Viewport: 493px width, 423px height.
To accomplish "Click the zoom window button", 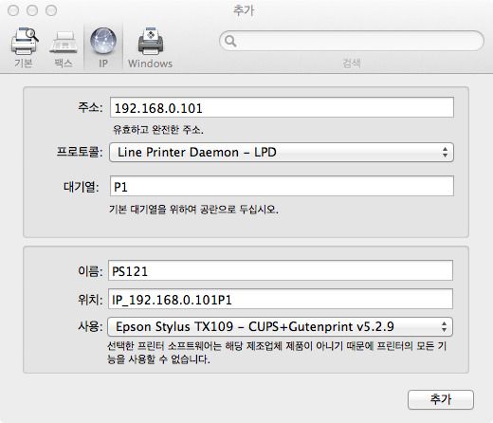I will 51,10.
